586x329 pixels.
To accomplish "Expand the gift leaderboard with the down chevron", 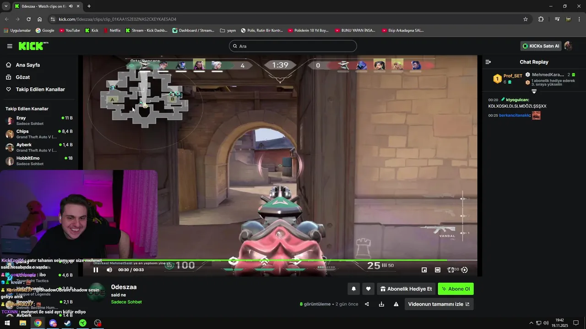I will click(x=534, y=91).
